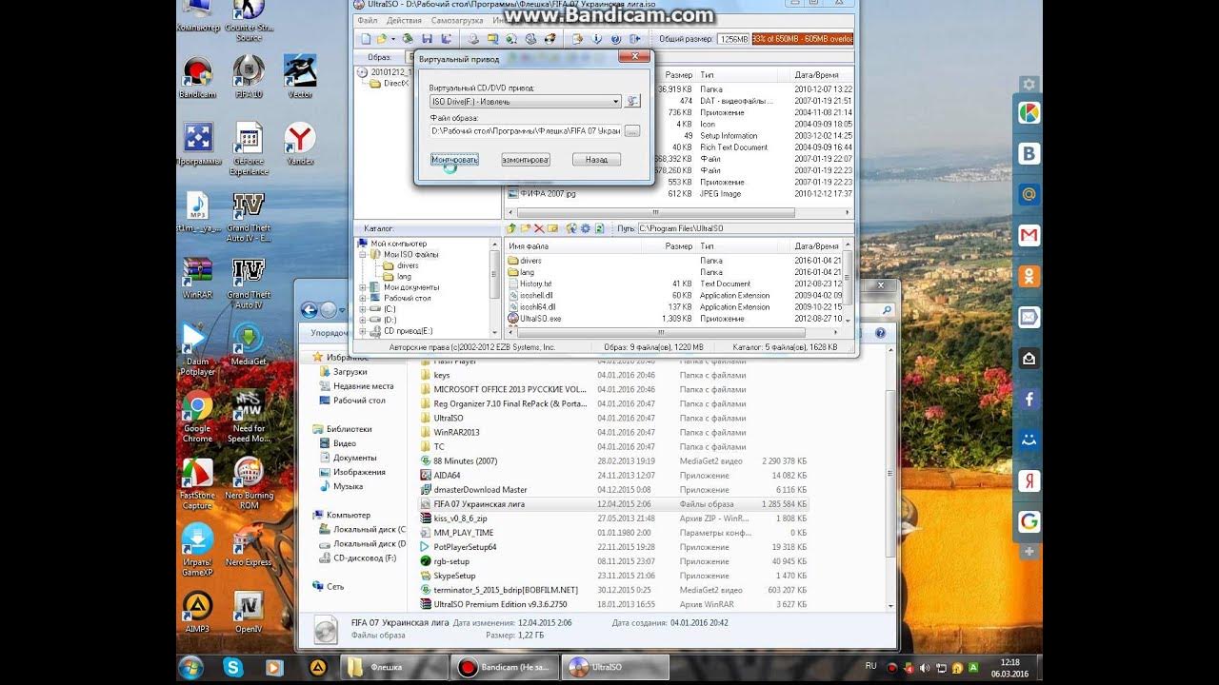Click the drive icon button beside virtual drive combo
Viewport: 1219px width, 685px height.
pos(633,101)
